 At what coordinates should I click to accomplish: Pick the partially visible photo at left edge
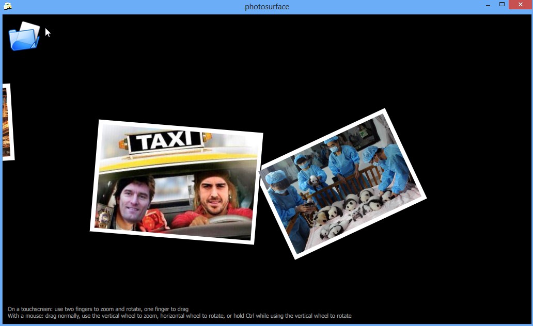click(6, 123)
